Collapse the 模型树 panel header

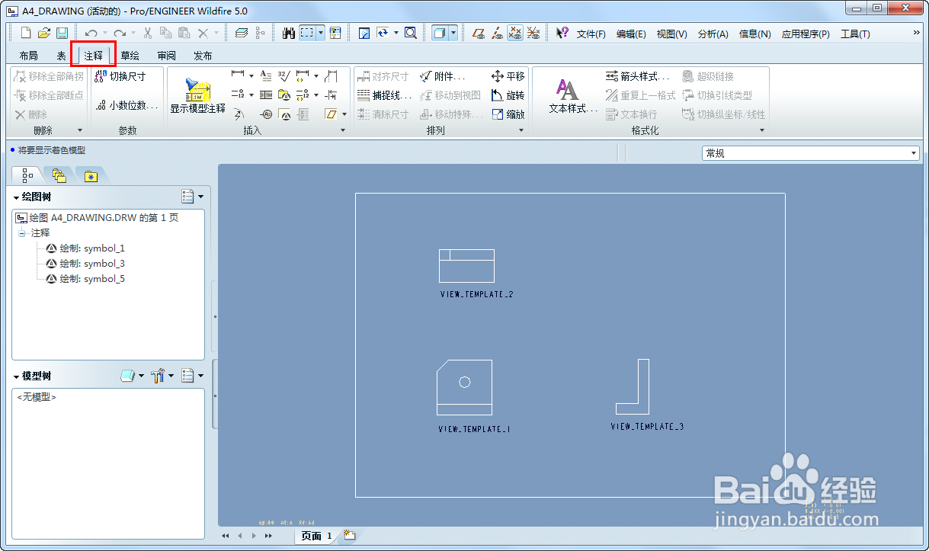tap(17, 376)
